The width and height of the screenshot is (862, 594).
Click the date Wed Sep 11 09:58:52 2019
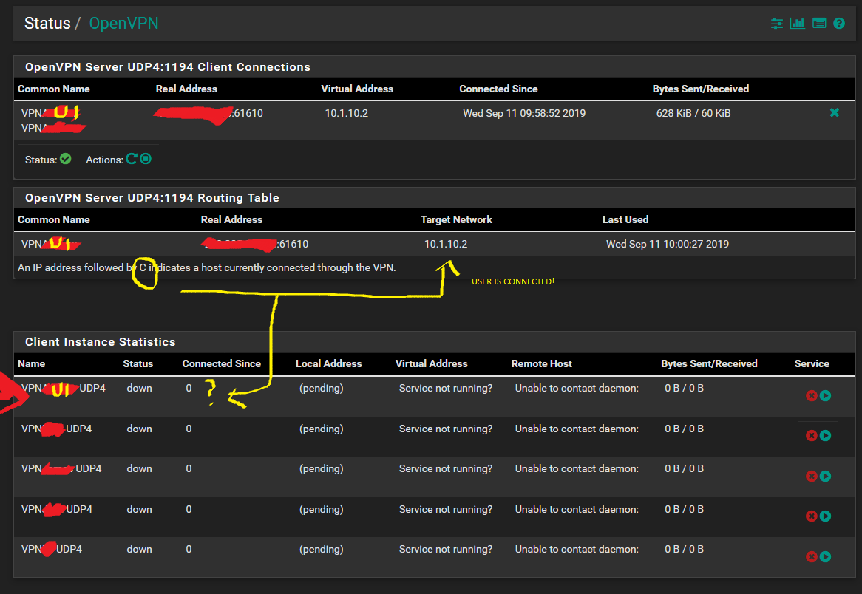[x=524, y=113]
